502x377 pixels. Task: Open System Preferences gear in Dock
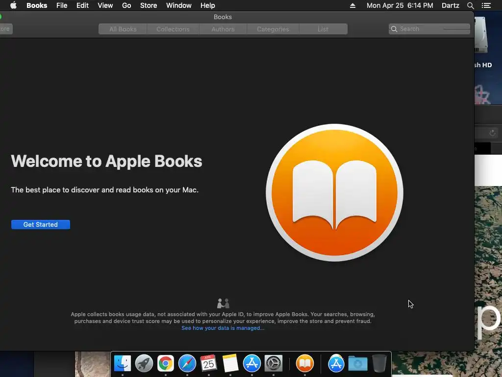point(274,363)
